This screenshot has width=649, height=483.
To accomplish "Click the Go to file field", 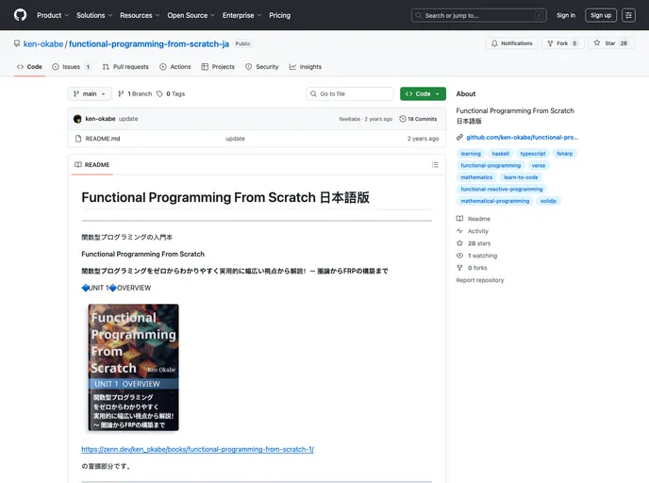I will pos(350,94).
